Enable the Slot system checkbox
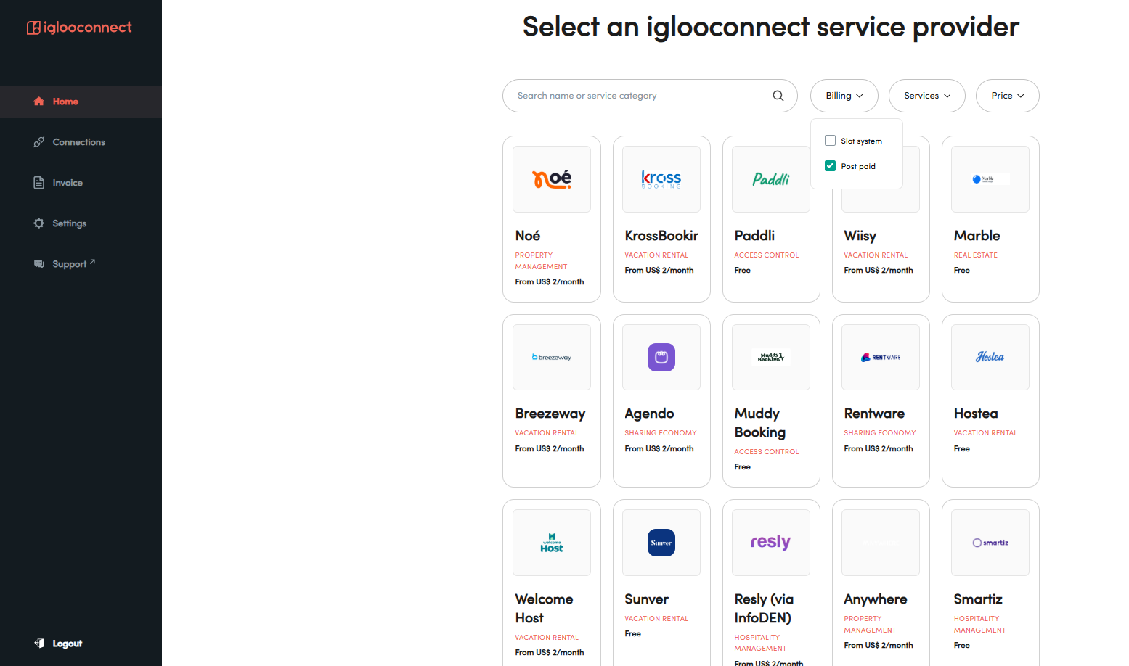This screenshot has width=1129, height=666. pyautogui.click(x=830, y=141)
